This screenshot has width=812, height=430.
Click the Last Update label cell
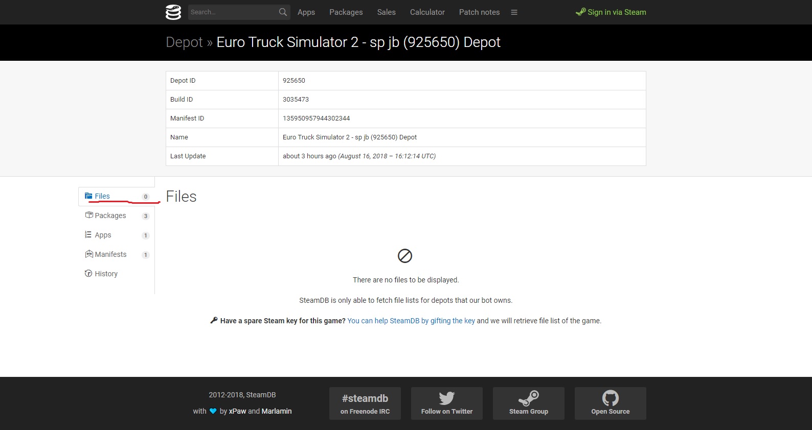(222, 156)
